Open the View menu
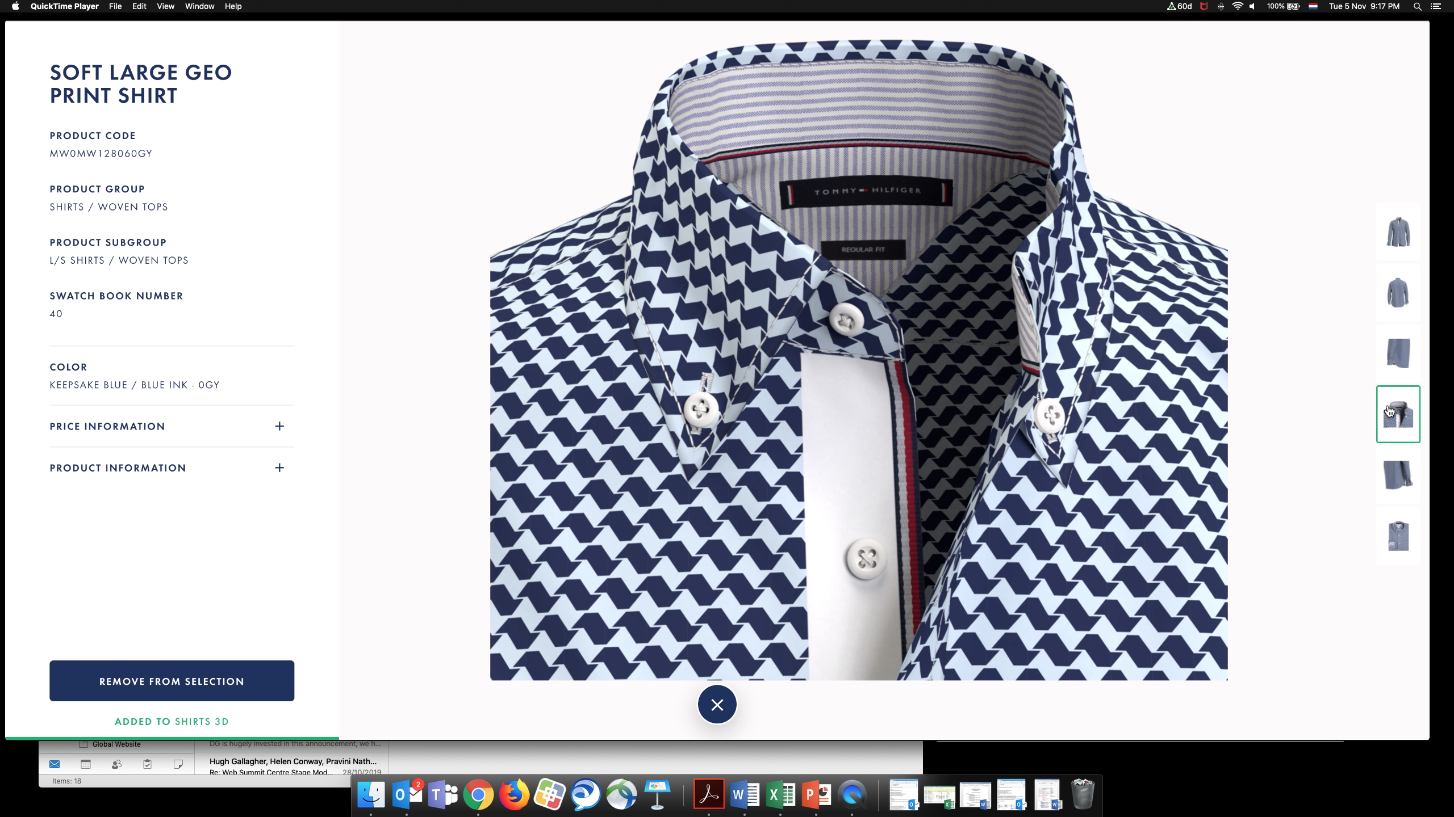 pos(165,6)
